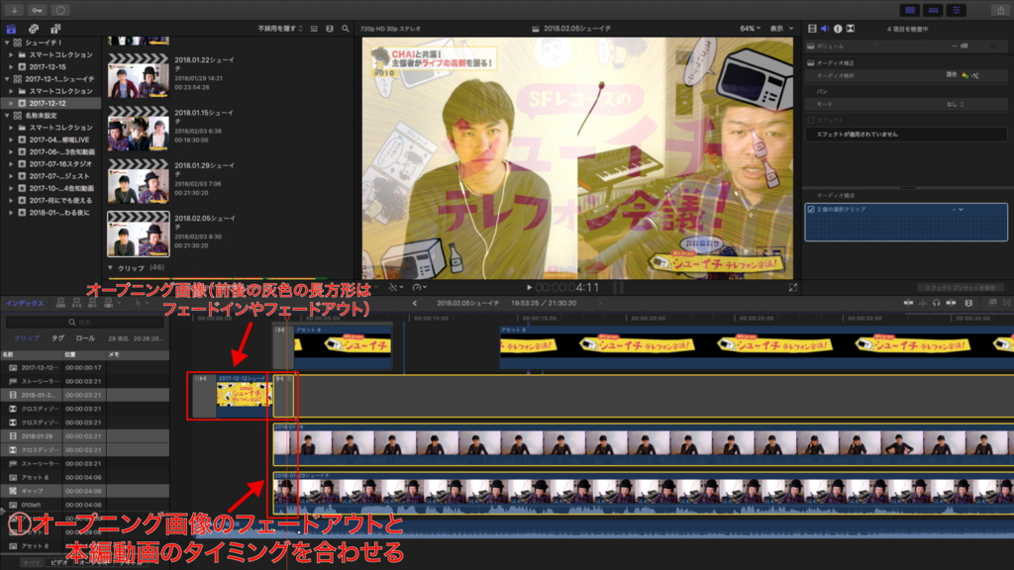
Task: Expand the 2017-12-15 event
Action: click(x=11, y=66)
